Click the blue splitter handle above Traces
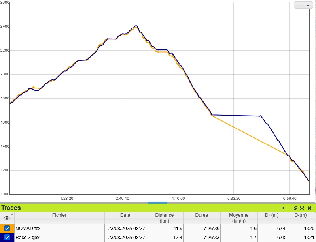The height and width of the screenshot is (242, 316). tap(157, 203)
